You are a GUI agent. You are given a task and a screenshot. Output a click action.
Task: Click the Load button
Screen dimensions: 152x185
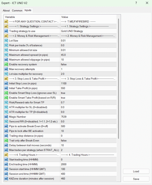coord(136,171)
